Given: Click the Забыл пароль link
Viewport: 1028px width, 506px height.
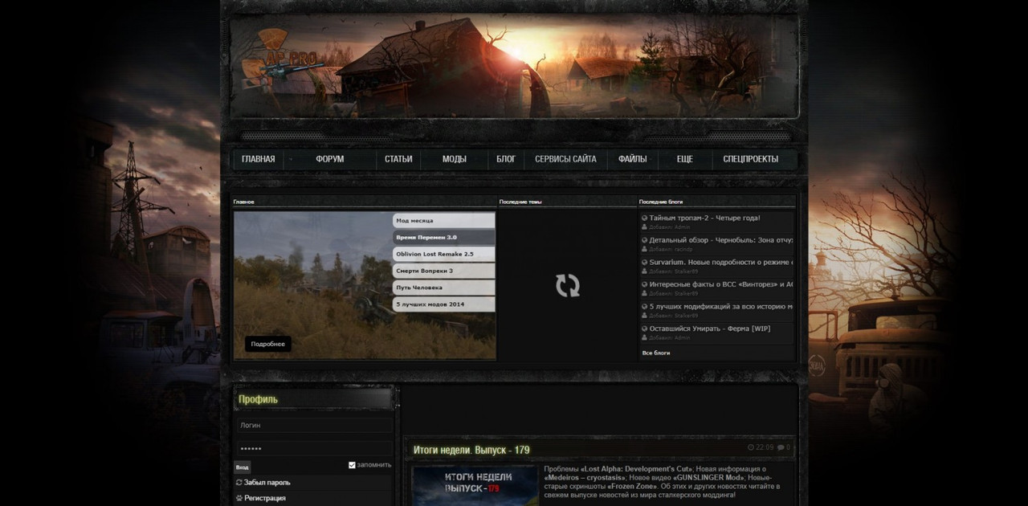Looking at the screenshot, I should (x=267, y=483).
